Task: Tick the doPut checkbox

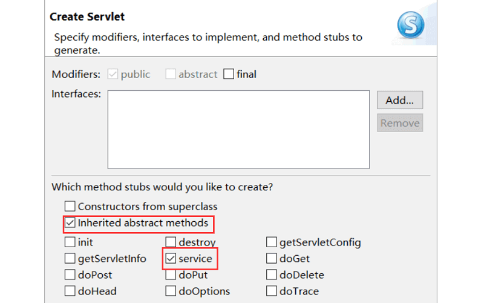Action: click(171, 275)
